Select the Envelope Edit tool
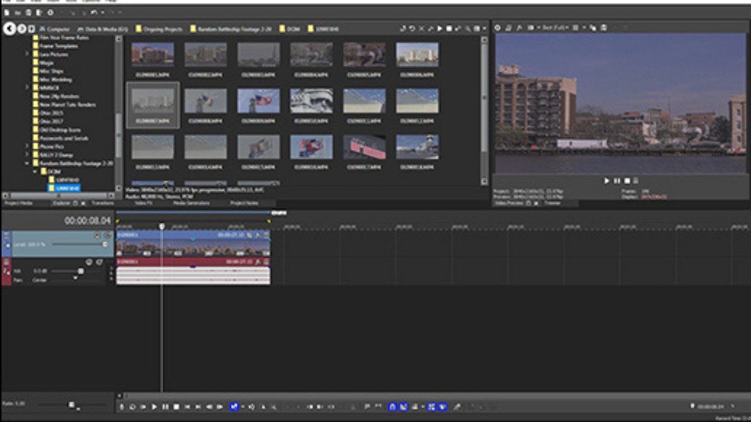This screenshot has width=751, height=422. click(251, 406)
